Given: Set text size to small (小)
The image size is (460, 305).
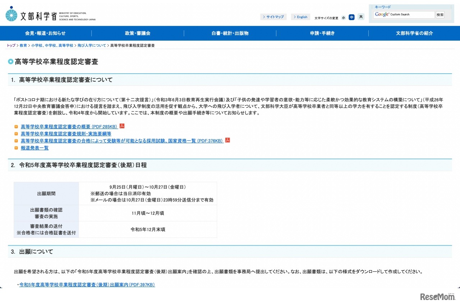Looking at the screenshot, I should pos(343,17).
